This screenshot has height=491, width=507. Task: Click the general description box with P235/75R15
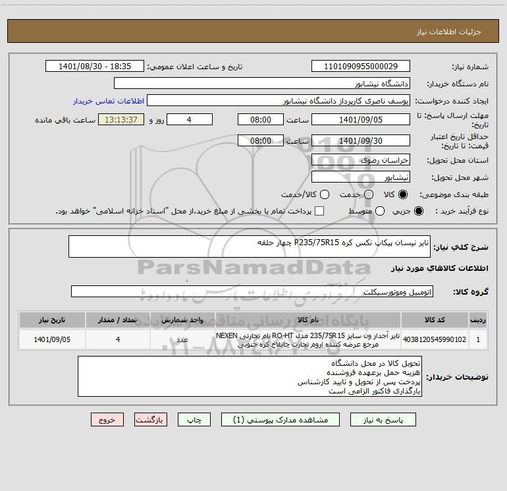250,246
